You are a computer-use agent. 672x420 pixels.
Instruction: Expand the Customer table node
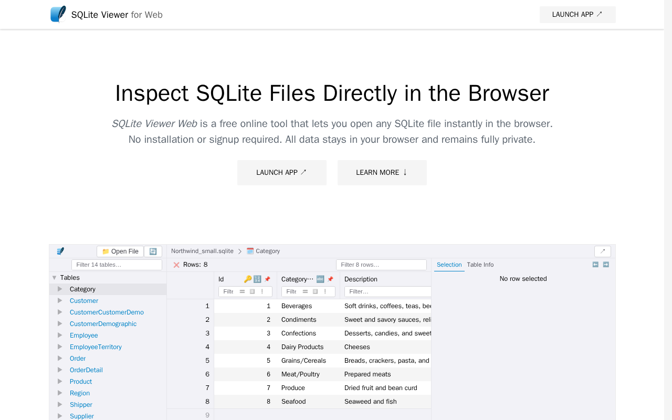[x=60, y=301]
